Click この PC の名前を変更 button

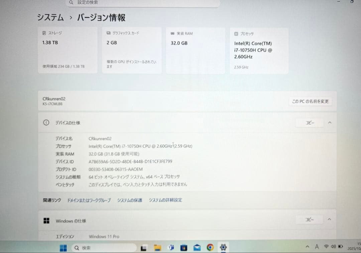point(310,102)
